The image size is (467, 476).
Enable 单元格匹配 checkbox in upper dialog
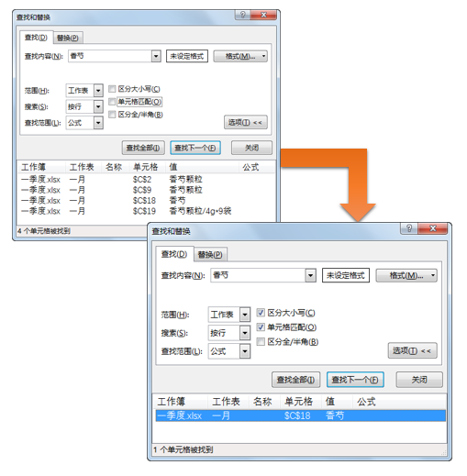tap(112, 102)
